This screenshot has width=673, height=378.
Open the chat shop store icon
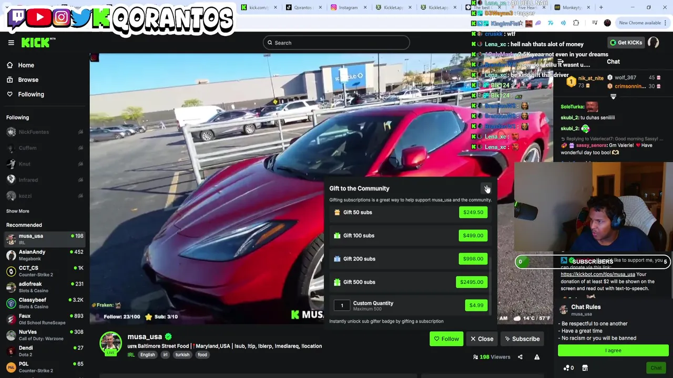click(x=585, y=368)
